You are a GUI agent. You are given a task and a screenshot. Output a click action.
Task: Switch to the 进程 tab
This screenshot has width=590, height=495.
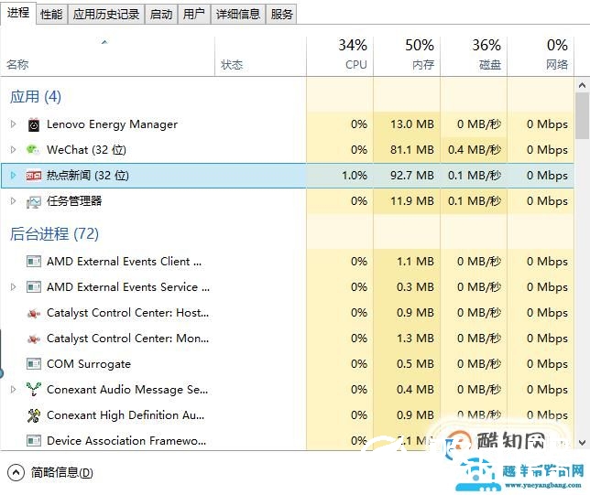pyautogui.click(x=18, y=13)
